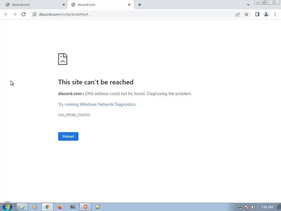281x211 pixels.
Task: Bookmark this tab with star icon
Action: click(246, 14)
